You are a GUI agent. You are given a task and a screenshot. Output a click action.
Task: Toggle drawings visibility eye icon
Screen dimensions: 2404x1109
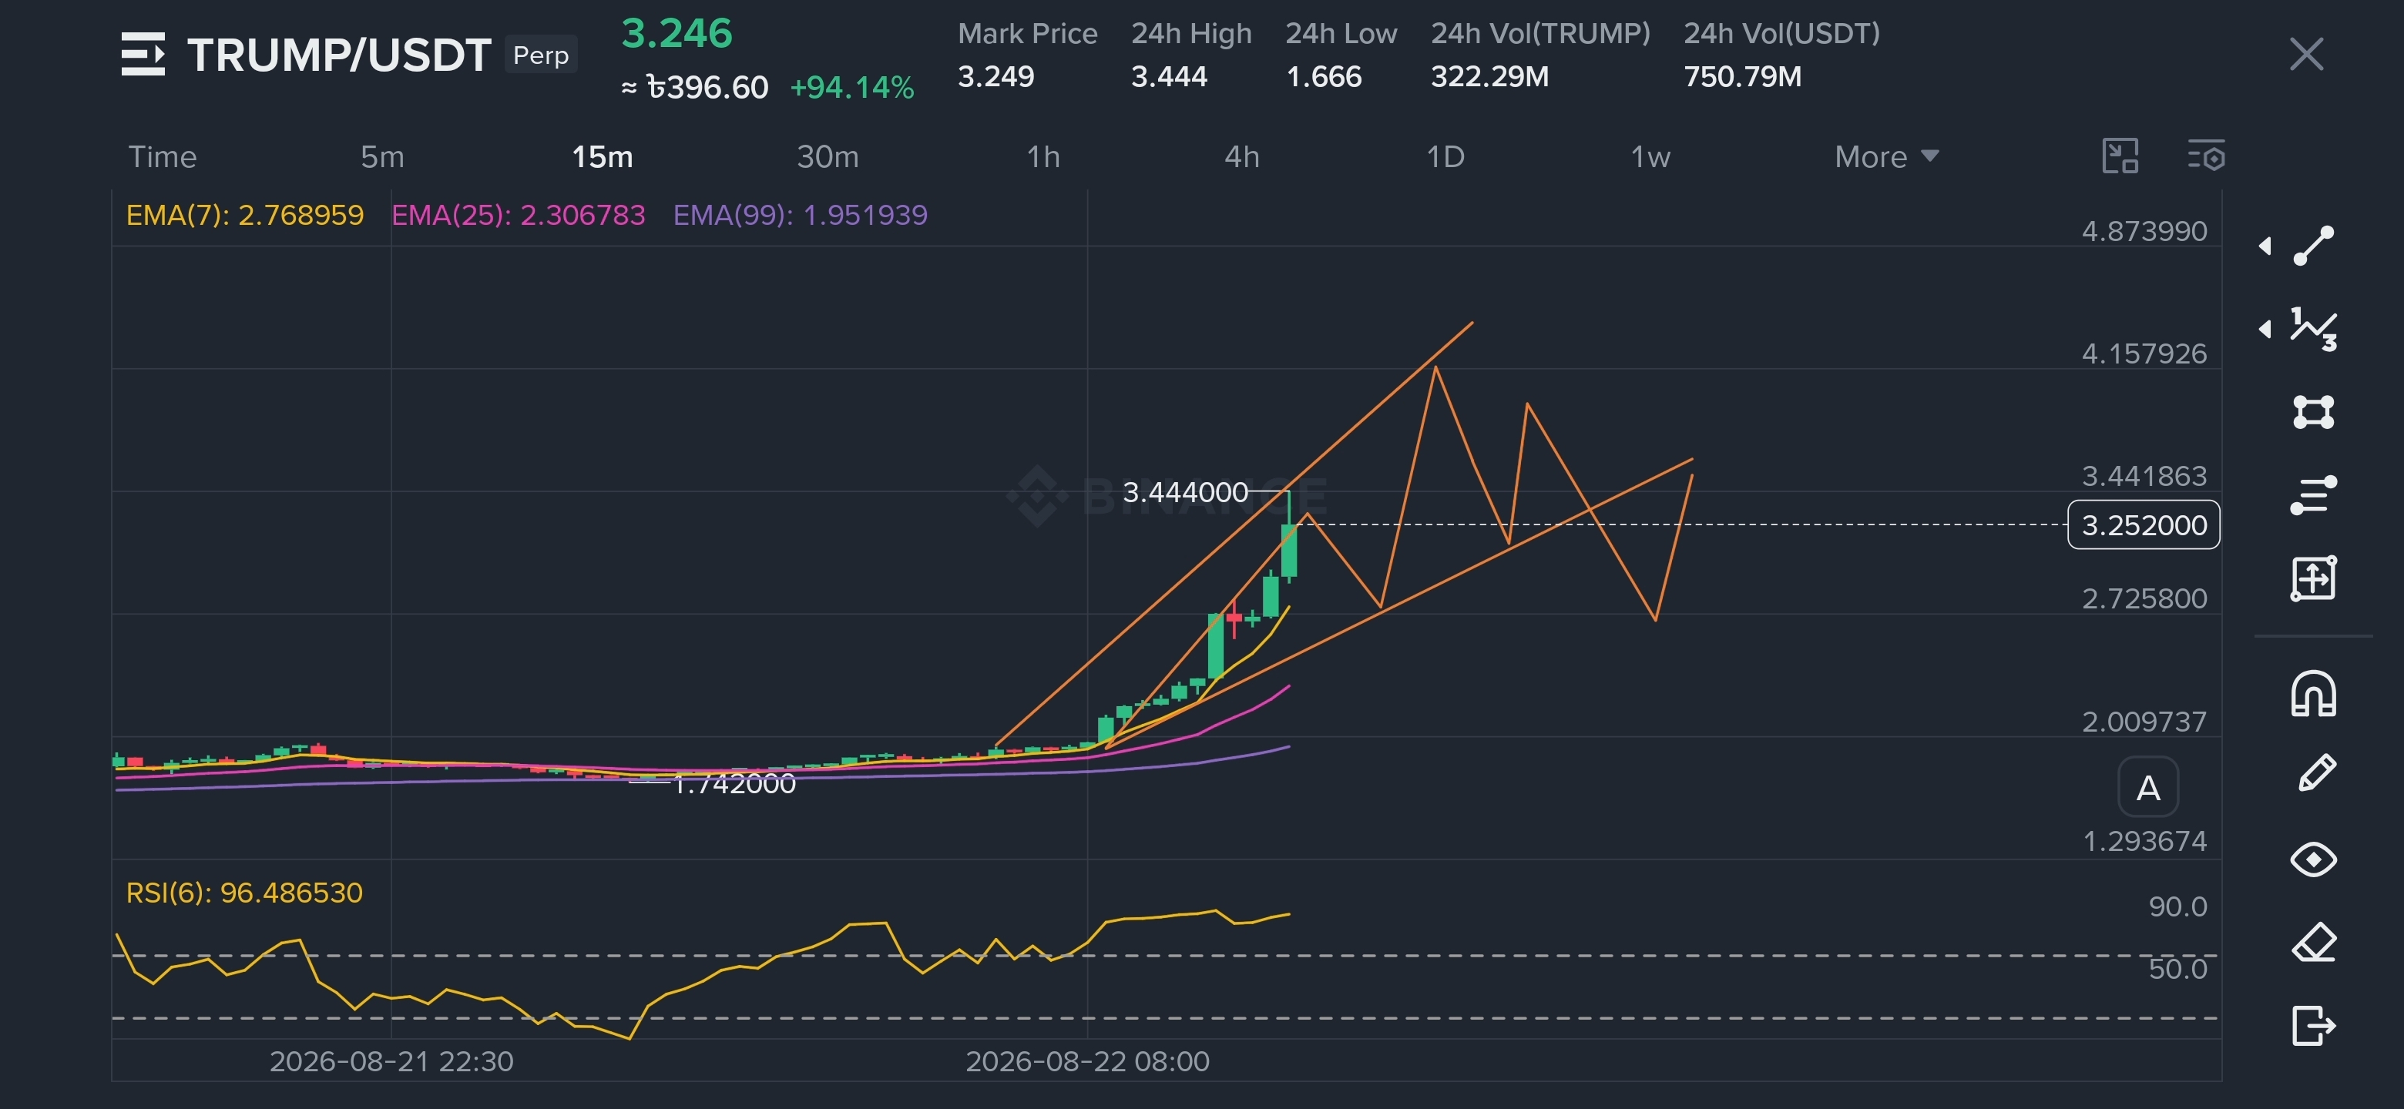[x=2314, y=859]
